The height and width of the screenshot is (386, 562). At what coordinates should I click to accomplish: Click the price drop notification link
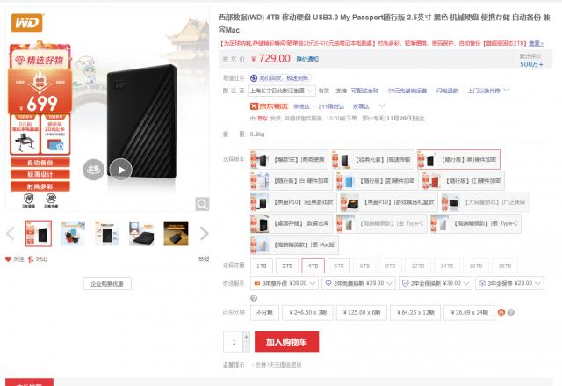coord(307,59)
